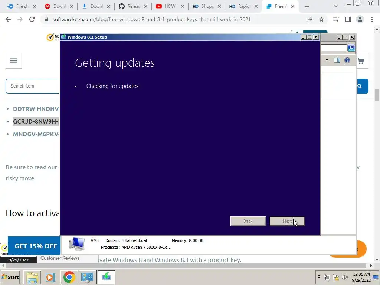Open Action Center flag icon

click(335, 277)
